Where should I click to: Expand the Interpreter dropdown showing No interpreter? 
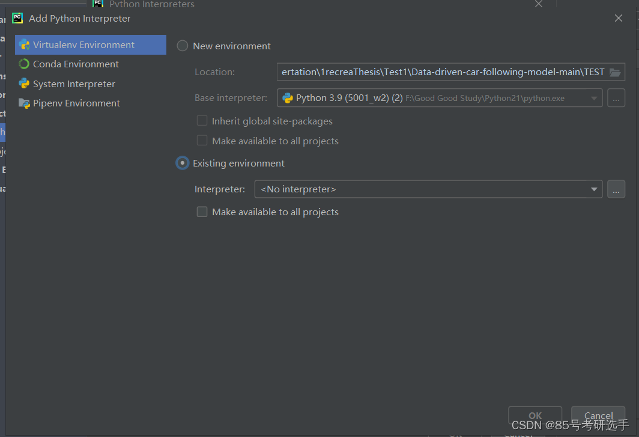click(594, 189)
